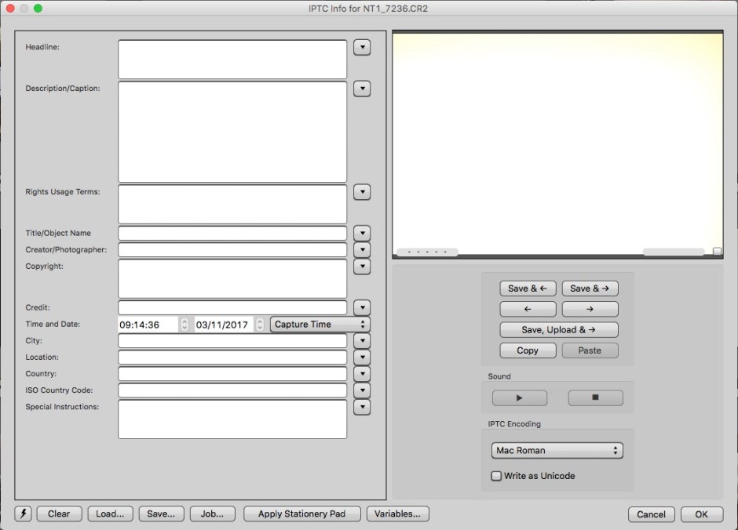Enable Write as Unicode checkbox
This screenshot has height=530, width=738.
(x=496, y=476)
